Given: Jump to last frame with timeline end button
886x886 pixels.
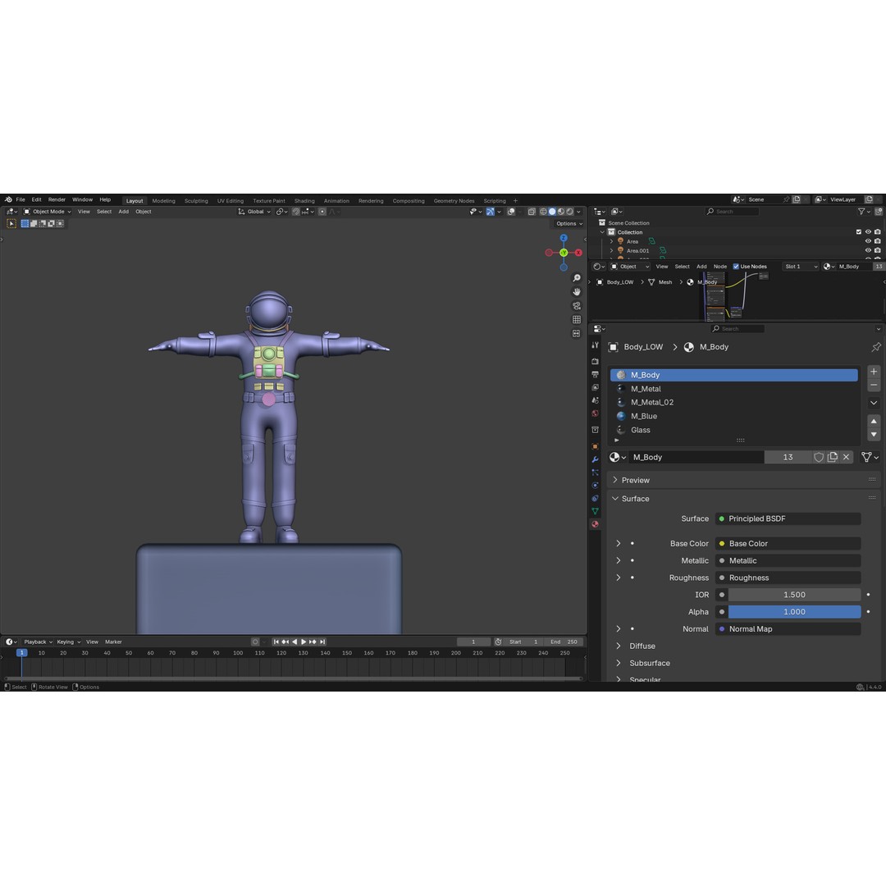Looking at the screenshot, I should click(x=321, y=642).
